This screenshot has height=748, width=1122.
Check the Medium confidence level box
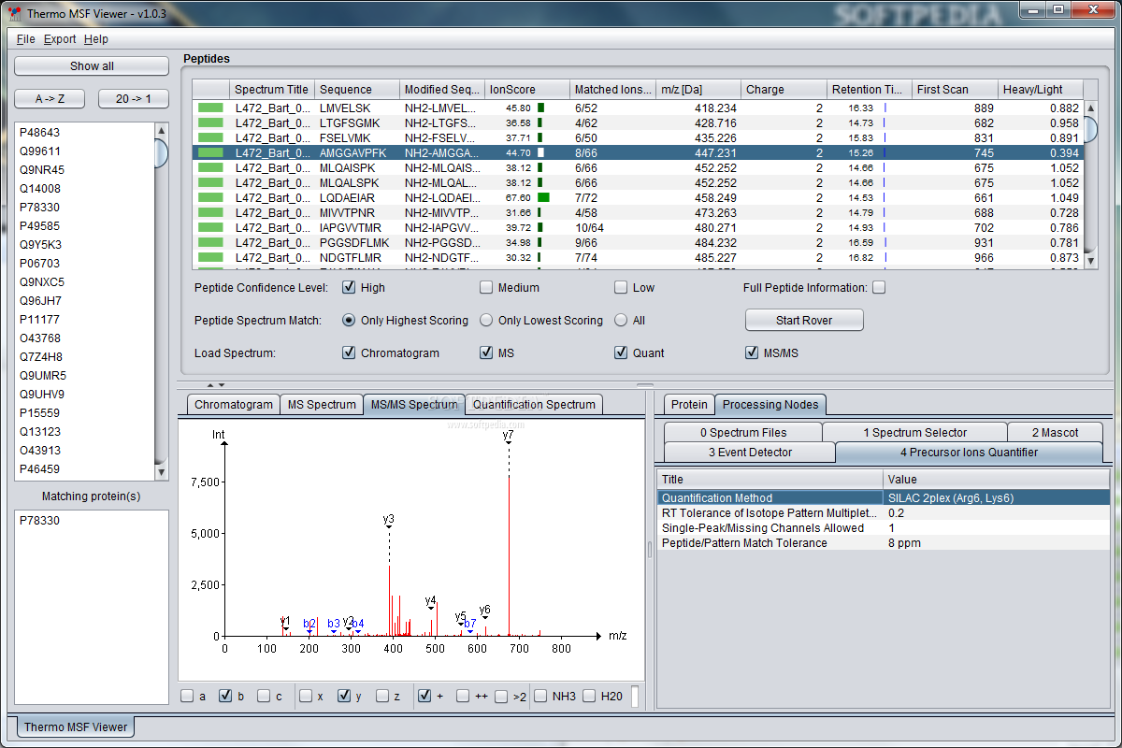(486, 287)
